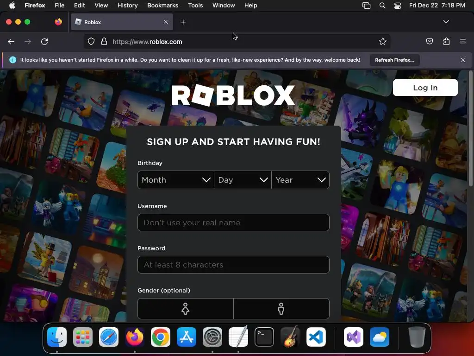This screenshot has height=356, width=474.
Task: Go back with the browser back arrow
Action: point(11,42)
